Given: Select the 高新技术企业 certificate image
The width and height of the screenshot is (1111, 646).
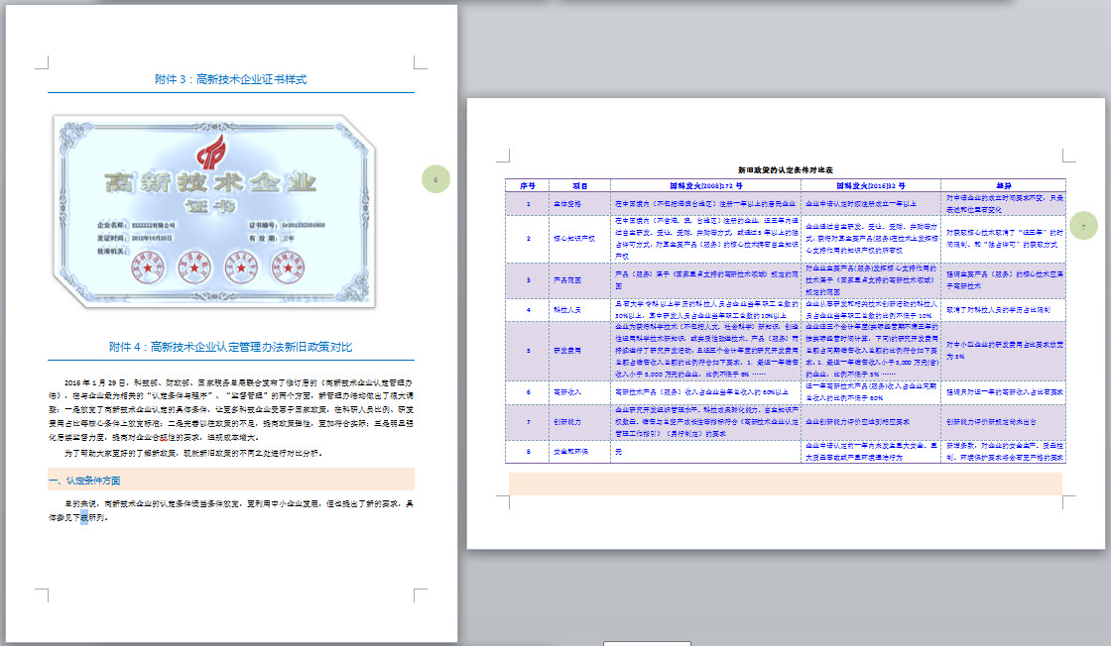Looking at the screenshot, I should click(x=214, y=212).
